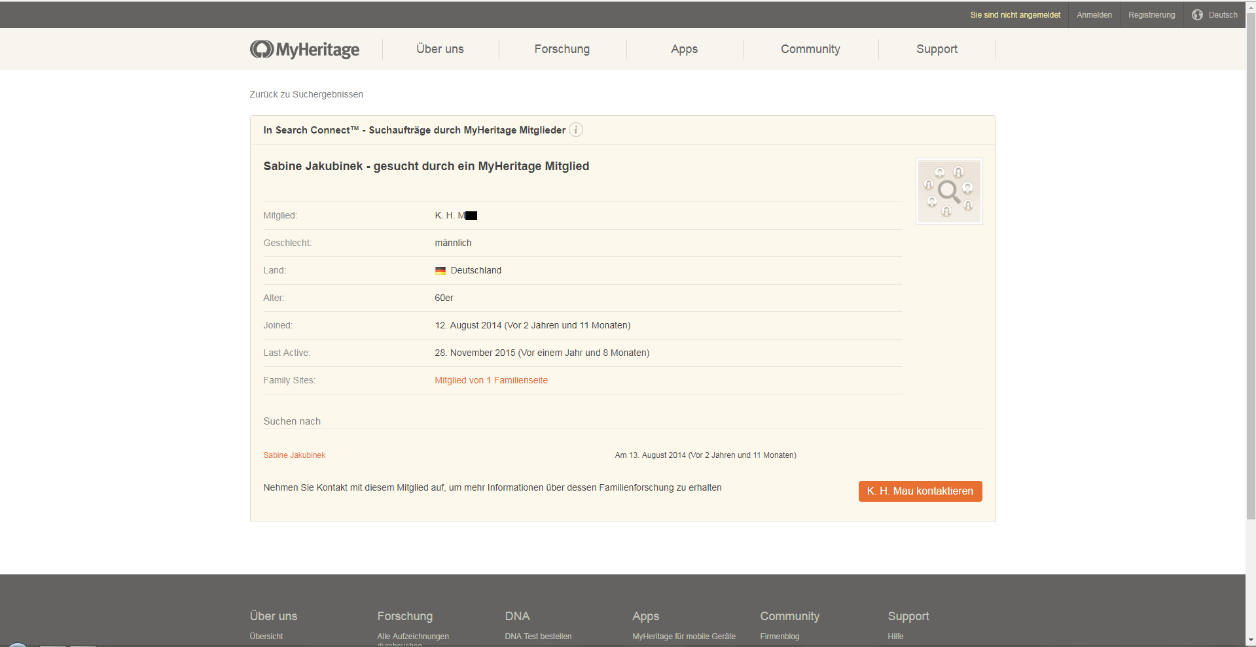This screenshot has height=647, width=1256.
Task: Click the Suchen nach section heading
Action: [292, 421]
